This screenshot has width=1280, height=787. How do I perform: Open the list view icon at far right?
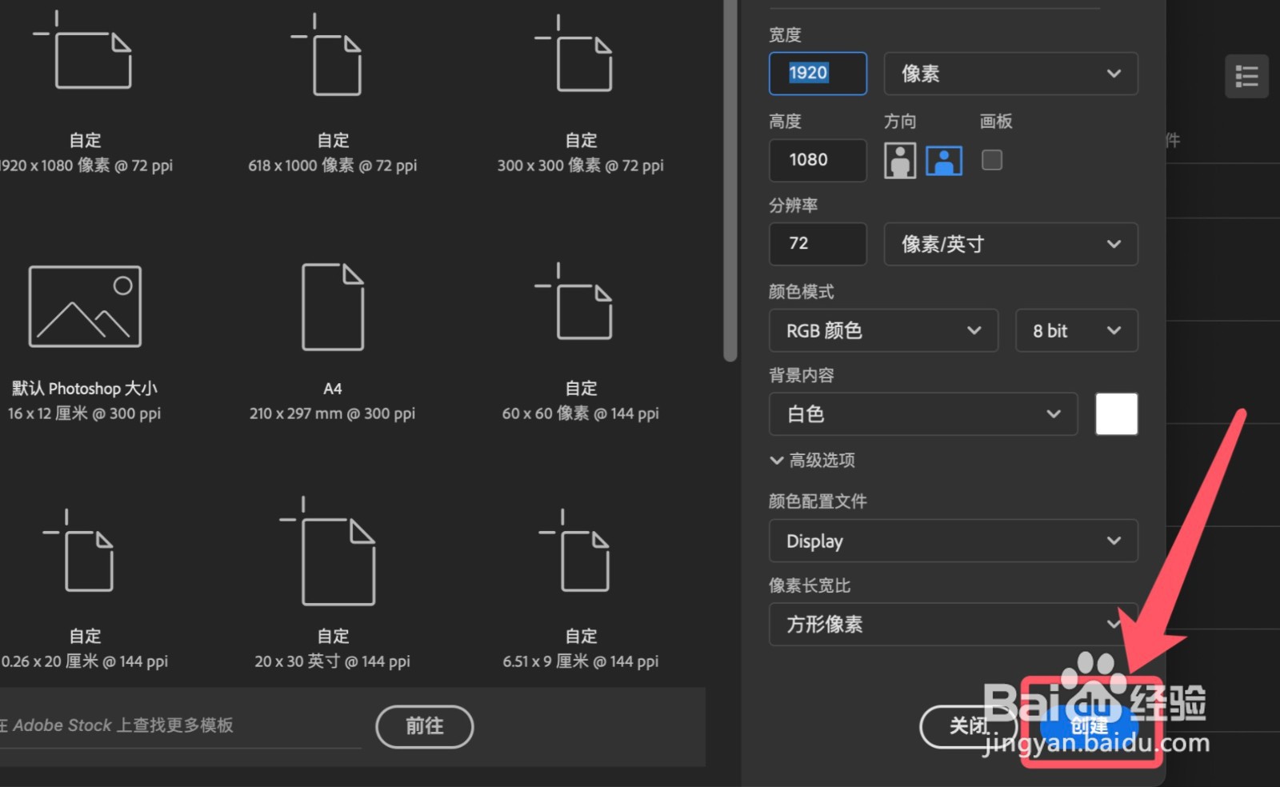pyautogui.click(x=1246, y=77)
